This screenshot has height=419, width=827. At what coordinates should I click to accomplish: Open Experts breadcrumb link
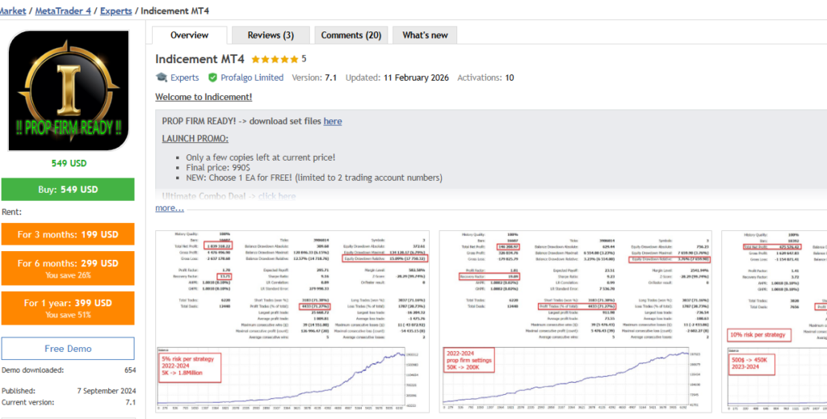(116, 10)
